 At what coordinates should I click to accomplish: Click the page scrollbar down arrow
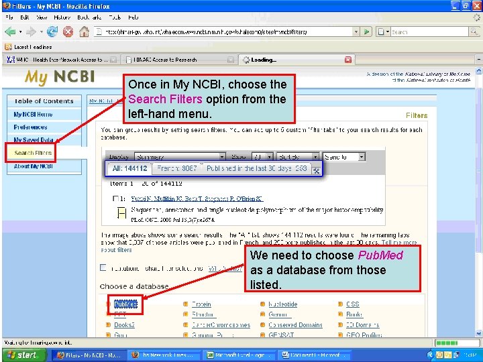pyautogui.click(x=478, y=333)
